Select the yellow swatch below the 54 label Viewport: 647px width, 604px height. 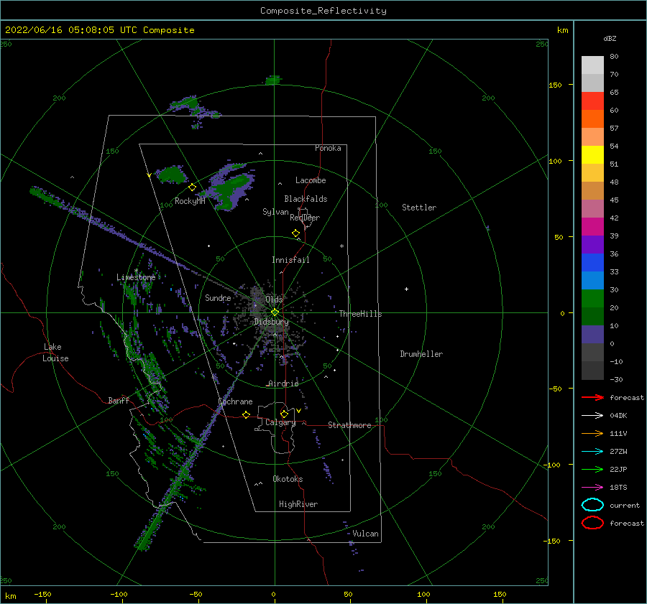click(x=592, y=154)
